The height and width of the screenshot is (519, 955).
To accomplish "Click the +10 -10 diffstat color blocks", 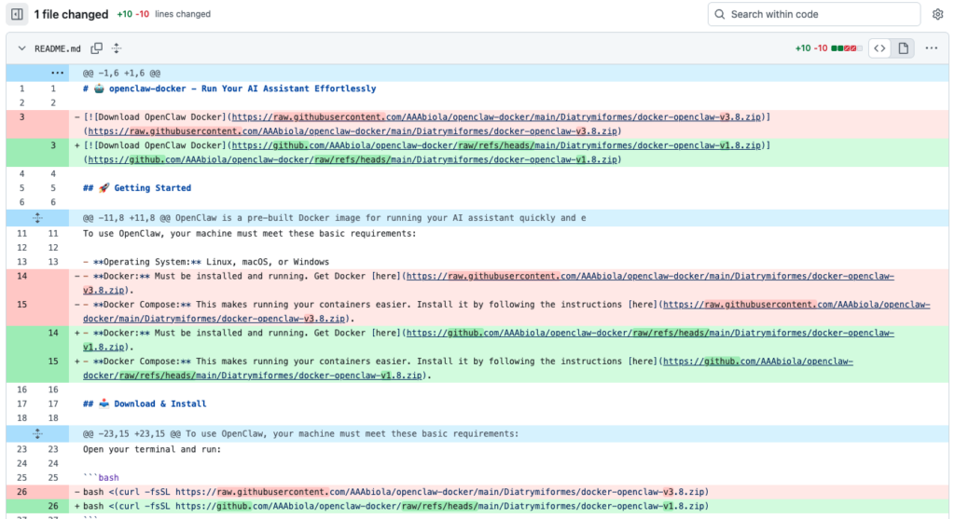I will tap(845, 48).
